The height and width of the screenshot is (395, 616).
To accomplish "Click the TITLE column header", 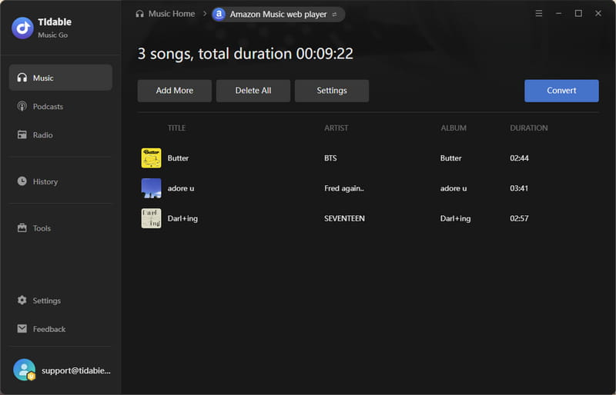I will point(176,128).
